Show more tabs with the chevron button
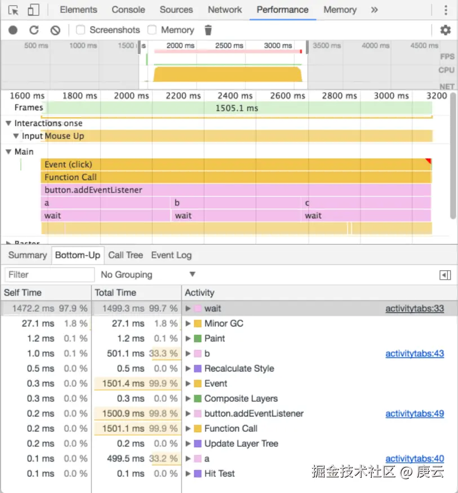Screen dimensions: 458x493 tap(375, 10)
